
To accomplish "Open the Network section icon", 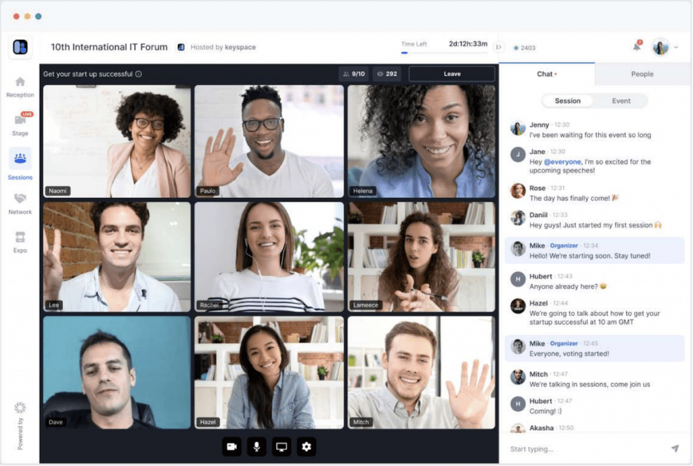I will point(20,199).
